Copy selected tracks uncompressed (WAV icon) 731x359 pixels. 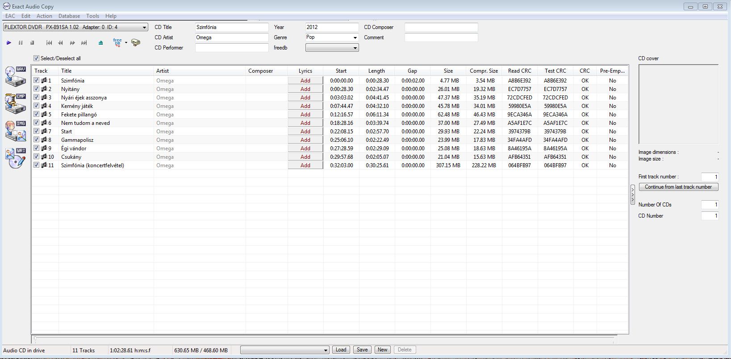[x=16, y=76]
